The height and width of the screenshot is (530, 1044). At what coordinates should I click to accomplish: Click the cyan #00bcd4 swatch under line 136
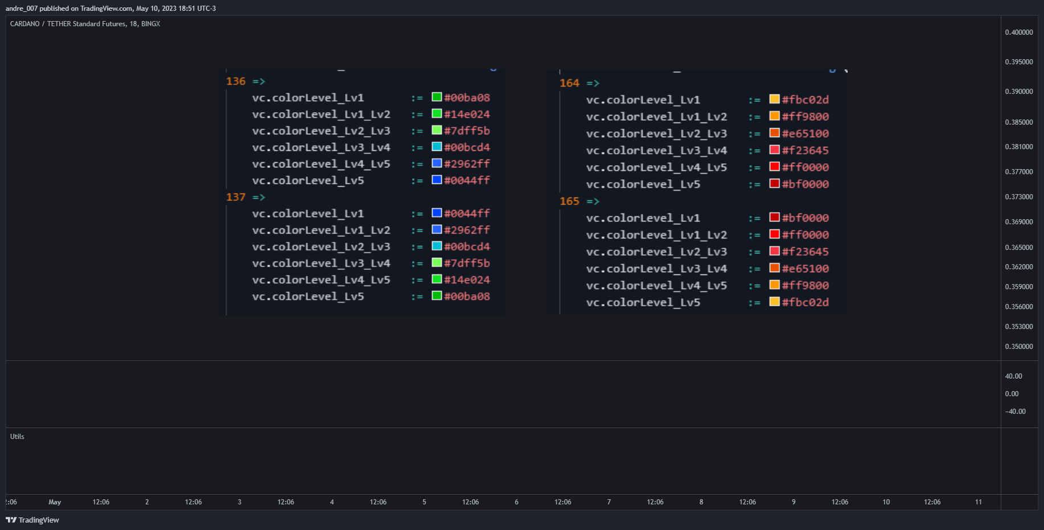(x=437, y=146)
